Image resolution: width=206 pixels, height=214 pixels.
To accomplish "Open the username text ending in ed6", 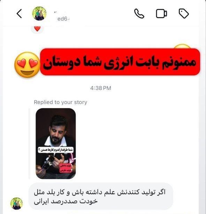I will [x=62, y=19].
